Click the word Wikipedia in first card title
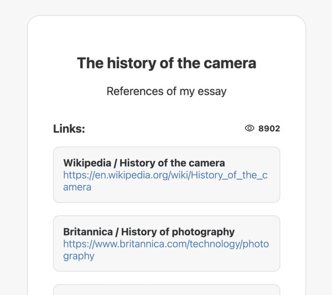 (87, 163)
